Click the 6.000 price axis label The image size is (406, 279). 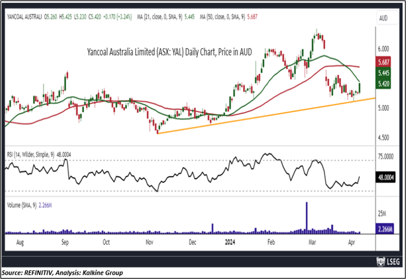384,49
